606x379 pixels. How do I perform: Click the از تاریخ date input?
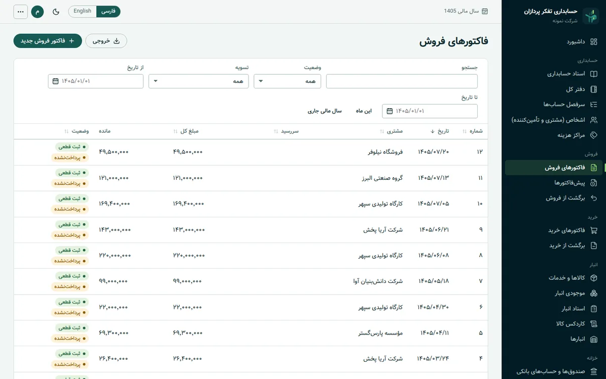pyautogui.click(x=95, y=81)
